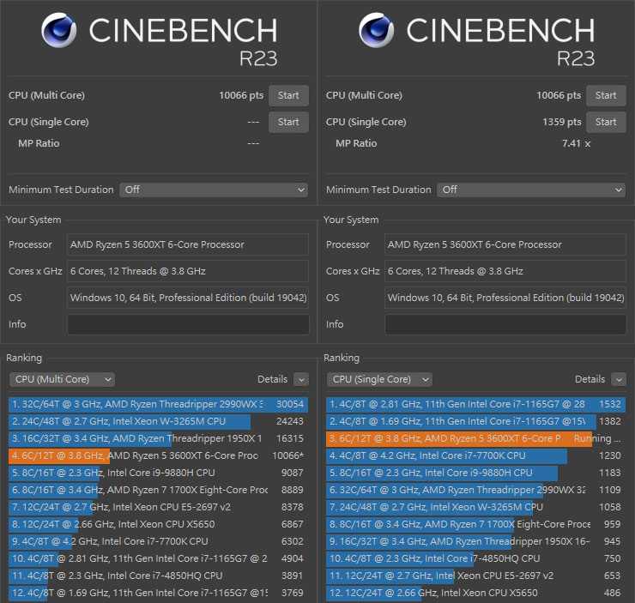
Task: Expand Details arrow in left ranking panel
Action: [301, 380]
